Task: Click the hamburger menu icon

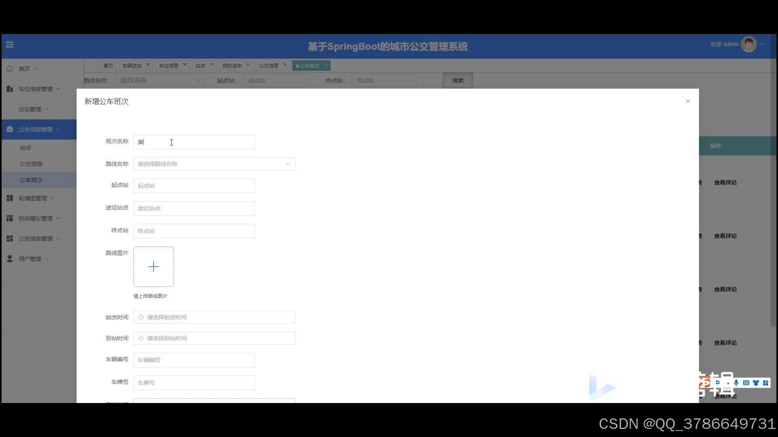Action: (10, 45)
